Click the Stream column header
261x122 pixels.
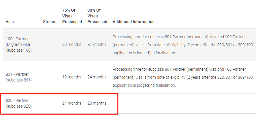(49, 22)
